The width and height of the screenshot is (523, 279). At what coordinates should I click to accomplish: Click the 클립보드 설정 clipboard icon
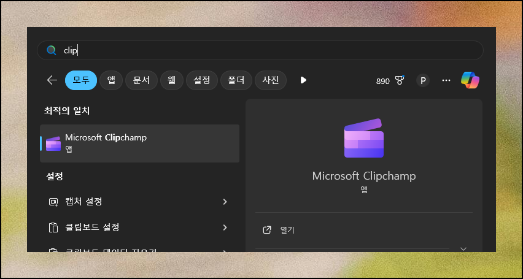point(53,227)
